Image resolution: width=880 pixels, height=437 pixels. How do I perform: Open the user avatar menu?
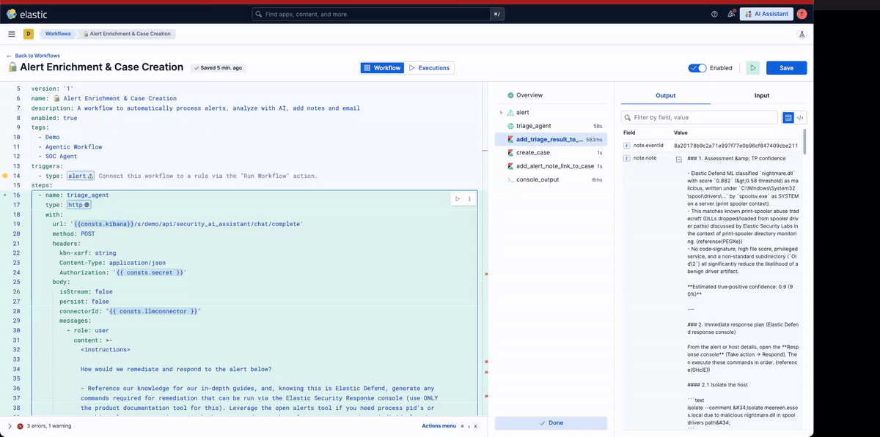point(802,14)
